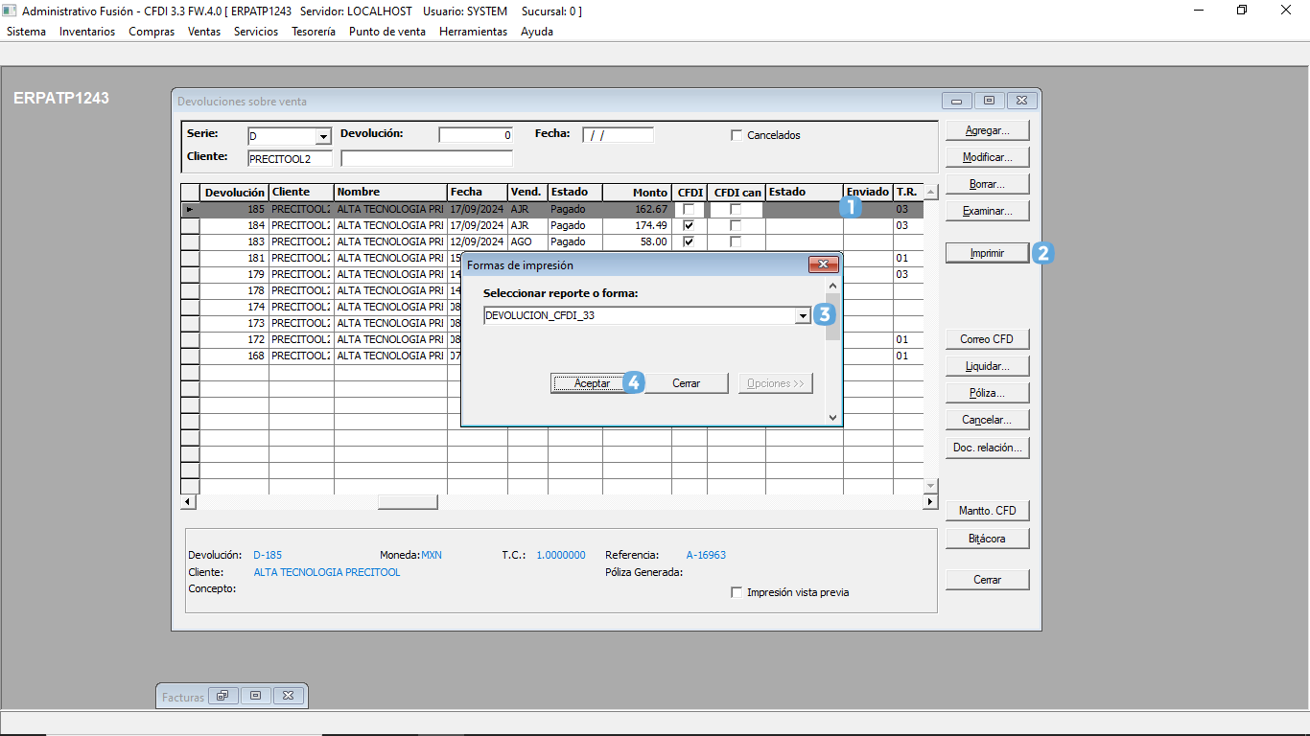
Task: Click the Borrar button
Action: 987,184
